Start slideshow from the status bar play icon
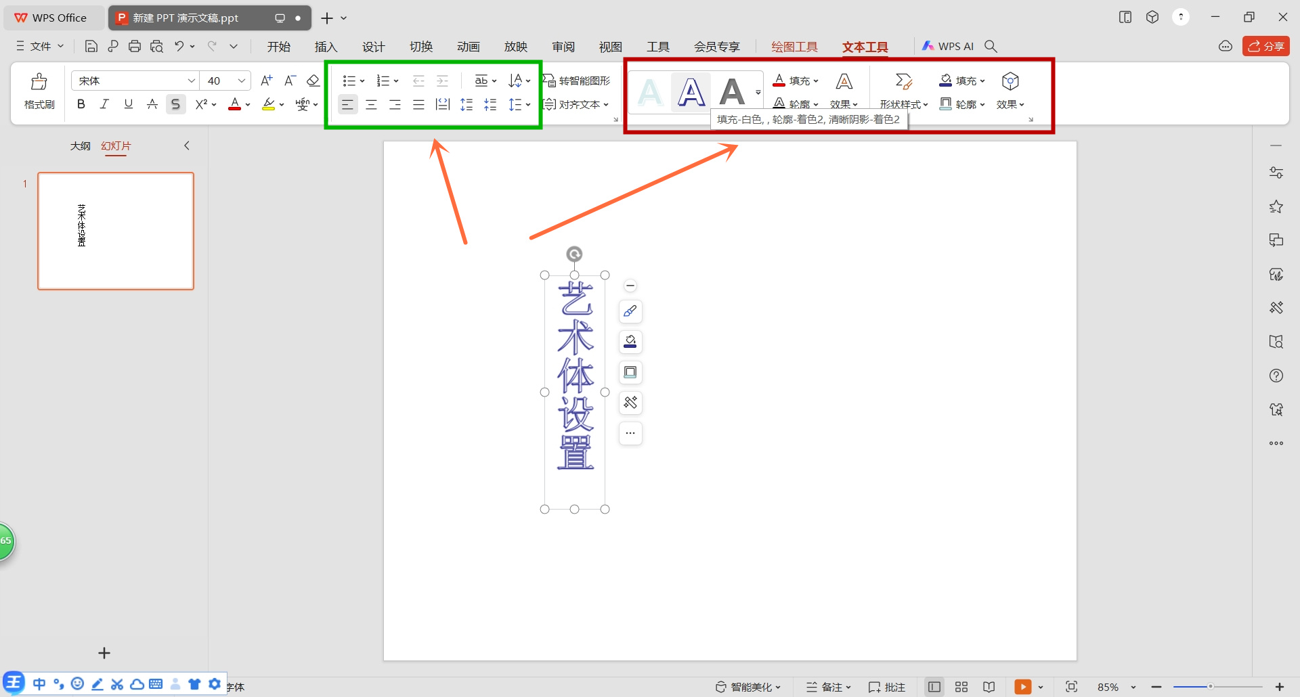This screenshot has height=697, width=1300. pos(1024,685)
